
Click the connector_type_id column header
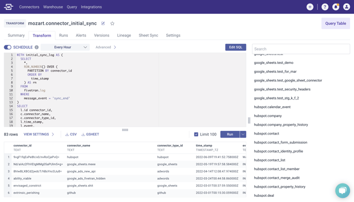coord(170,145)
